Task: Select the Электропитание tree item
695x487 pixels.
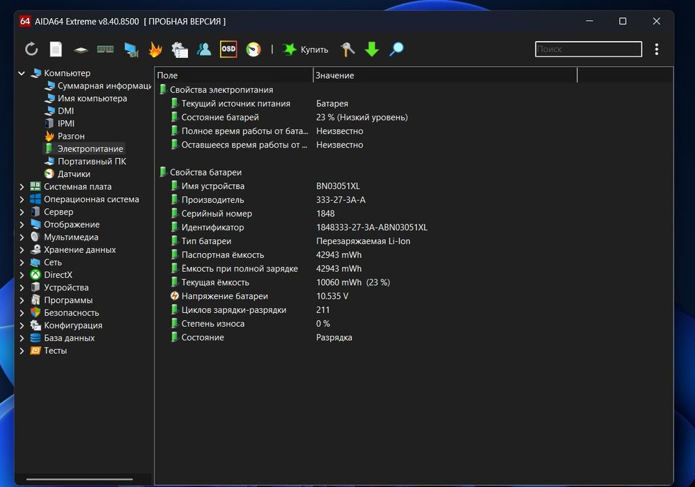Action: (84, 148)
